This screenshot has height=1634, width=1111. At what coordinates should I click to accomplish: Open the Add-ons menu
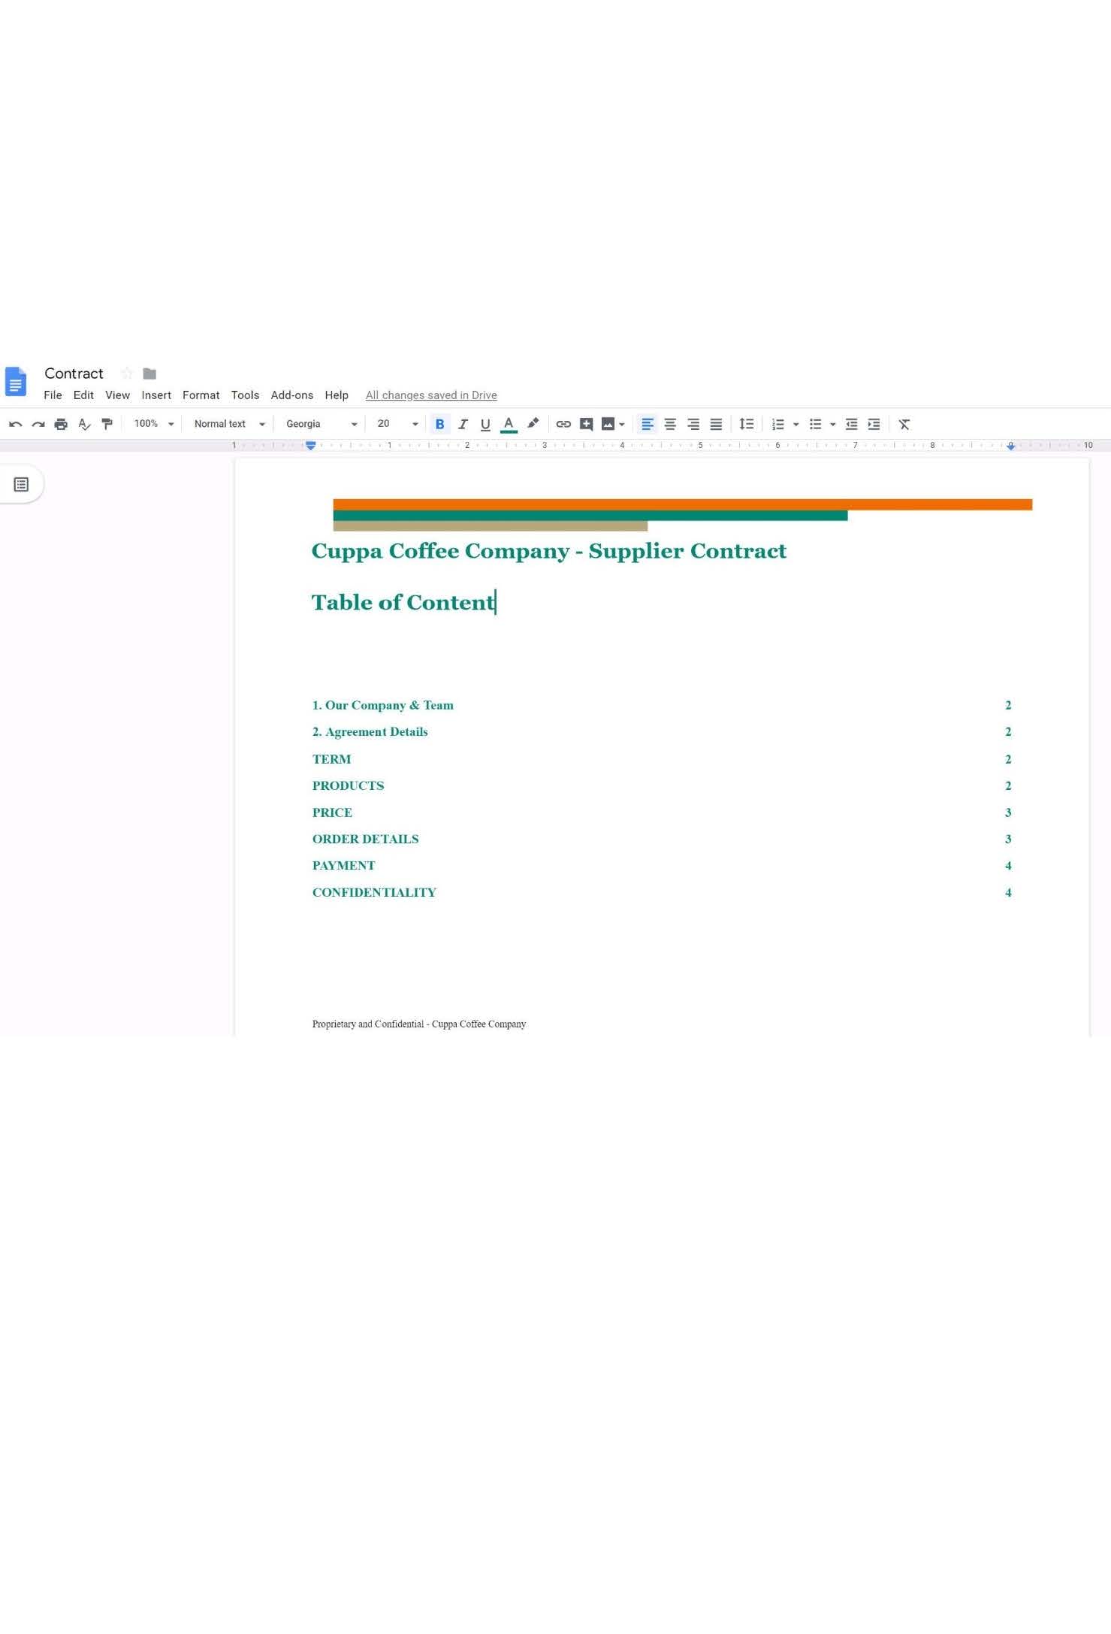(292, 395)
